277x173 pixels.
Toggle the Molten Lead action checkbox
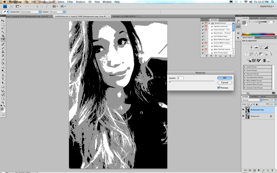pos(203,46)
